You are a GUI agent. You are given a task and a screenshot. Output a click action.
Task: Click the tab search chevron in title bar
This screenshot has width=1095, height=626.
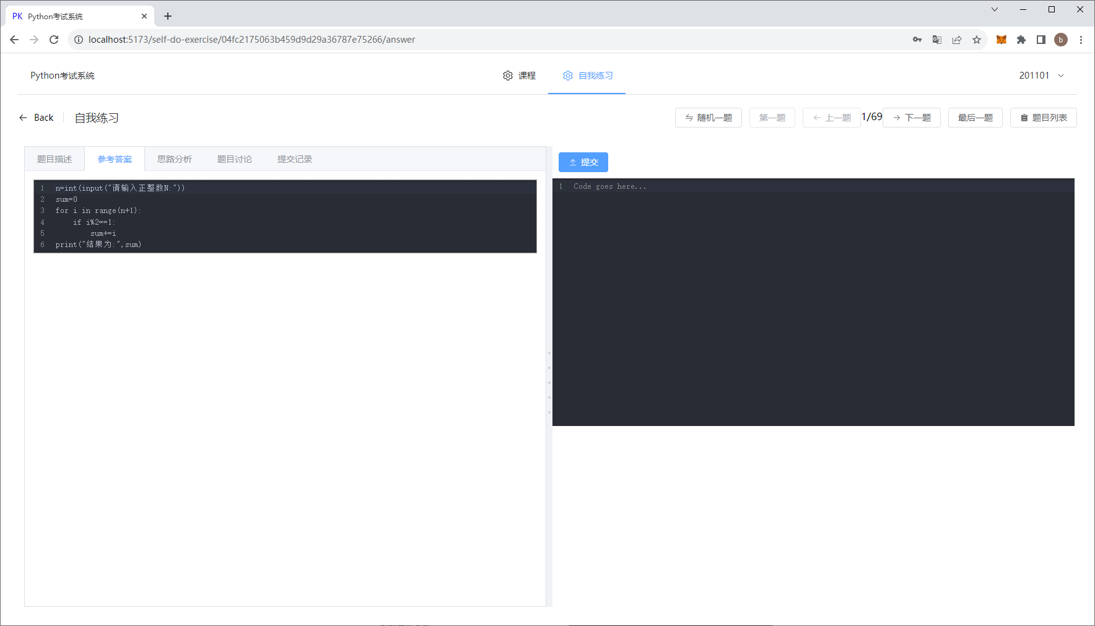pyautogui.click(x=995, y=9)
